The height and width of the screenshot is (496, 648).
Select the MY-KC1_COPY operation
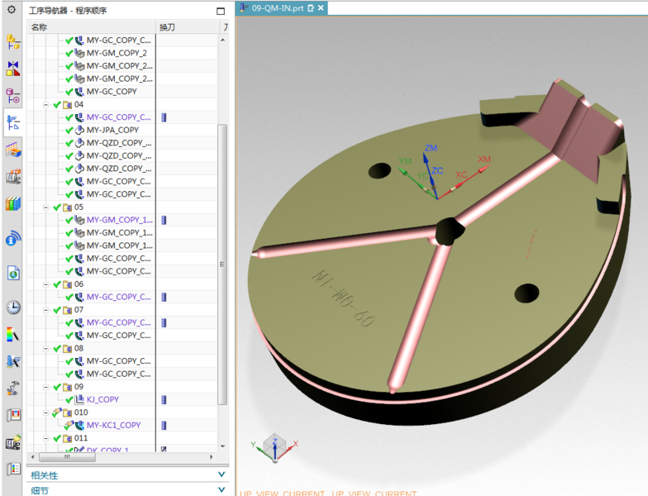113,425
